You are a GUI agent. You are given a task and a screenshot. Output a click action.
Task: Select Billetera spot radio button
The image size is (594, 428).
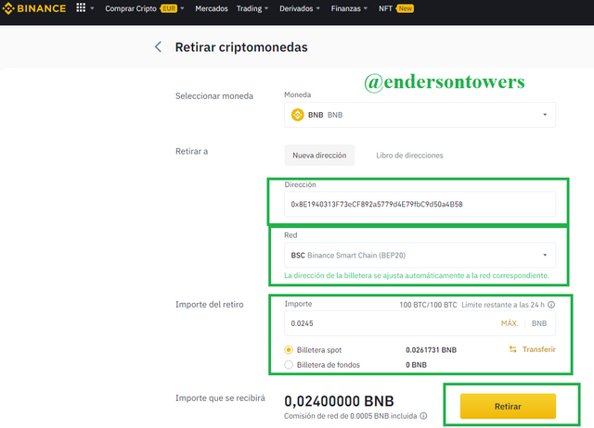(x=289, y=350)
